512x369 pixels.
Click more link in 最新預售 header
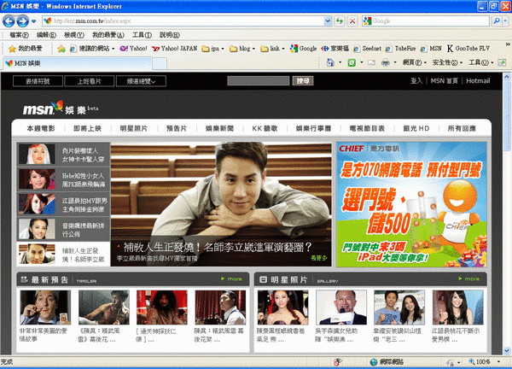click(x=231, y=278)
